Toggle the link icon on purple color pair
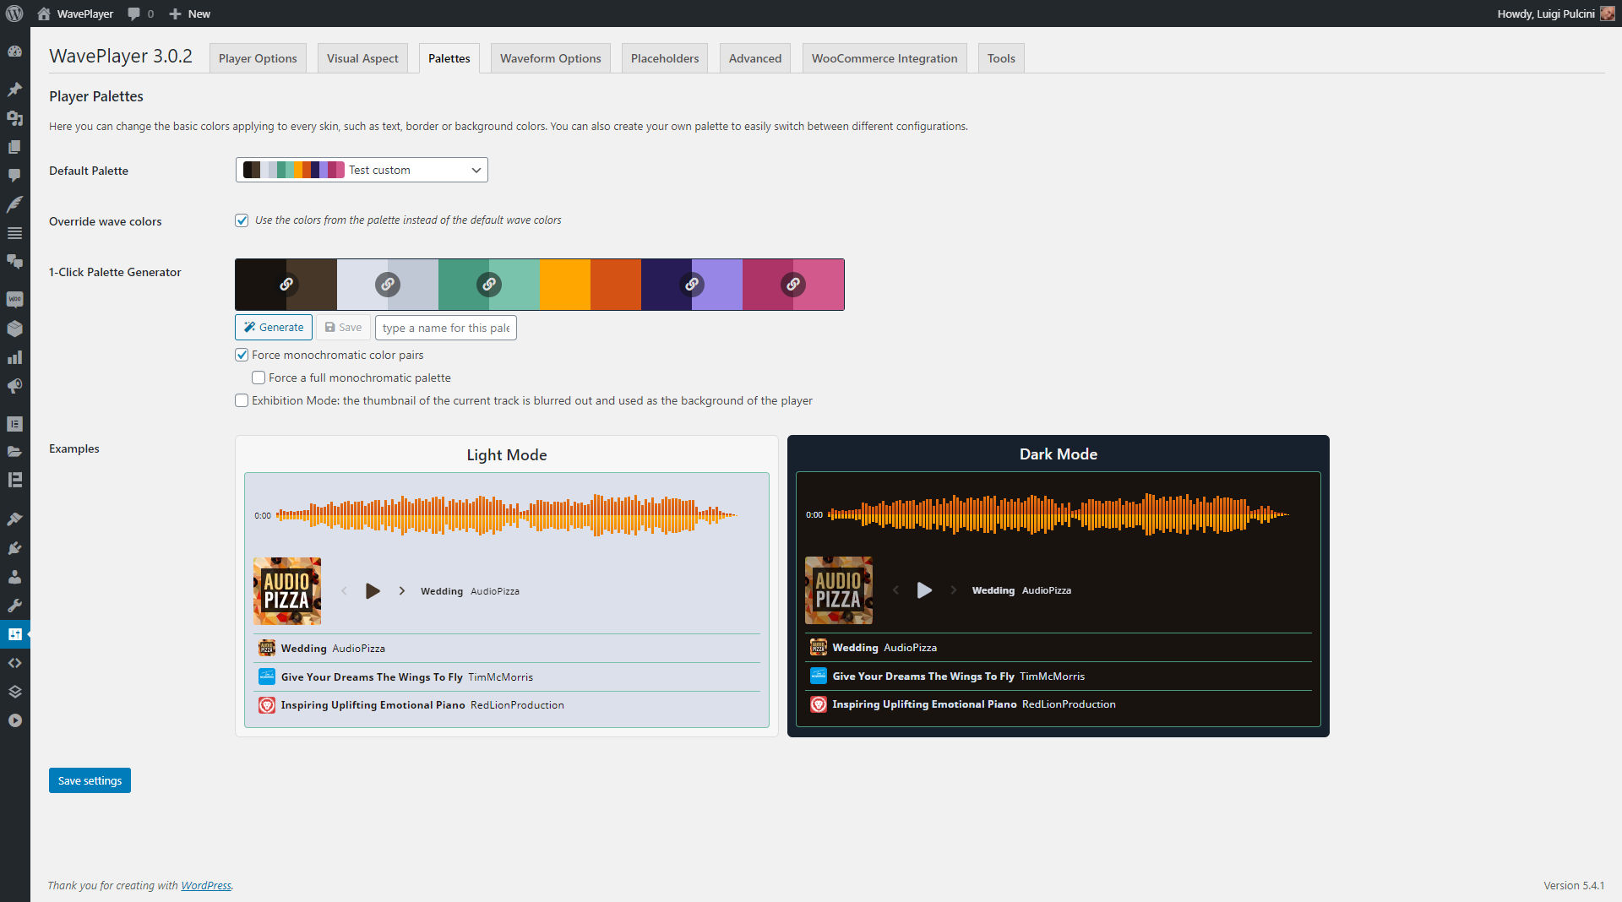The image size is (1622, 902). click(692, 285)
